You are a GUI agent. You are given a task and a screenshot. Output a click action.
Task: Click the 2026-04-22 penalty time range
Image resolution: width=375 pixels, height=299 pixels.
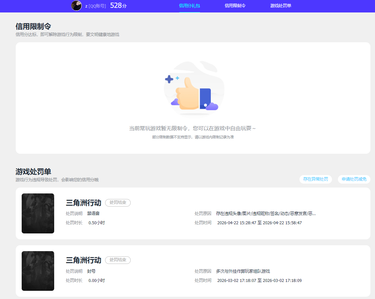(259, 223)
